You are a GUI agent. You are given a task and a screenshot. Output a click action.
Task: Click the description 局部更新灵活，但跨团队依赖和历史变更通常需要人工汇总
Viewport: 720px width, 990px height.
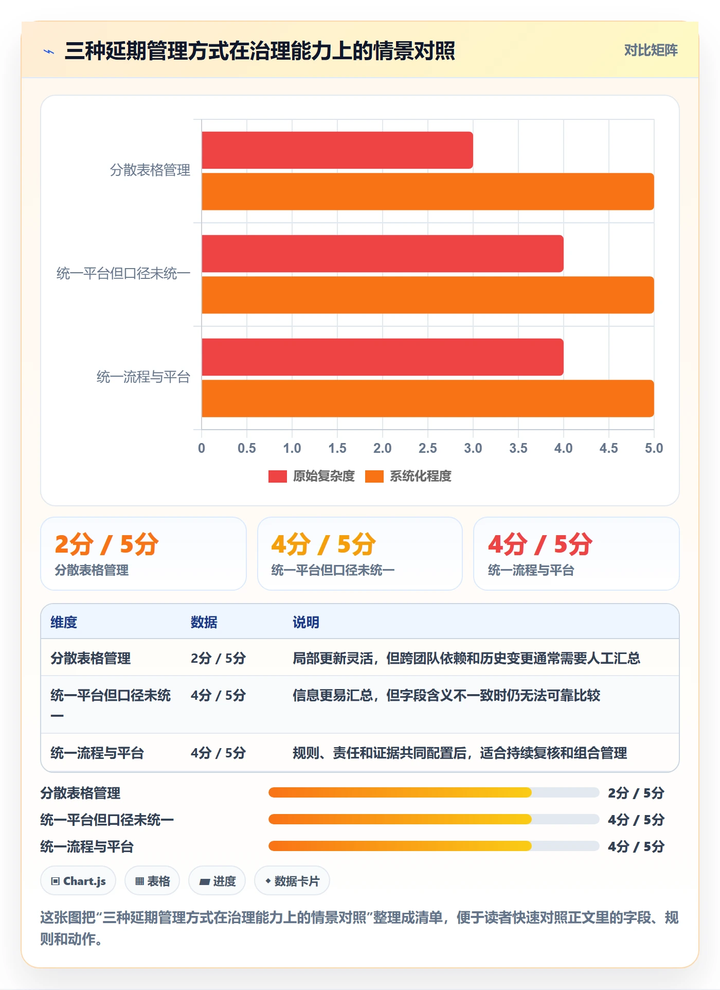tap(466, 658)
